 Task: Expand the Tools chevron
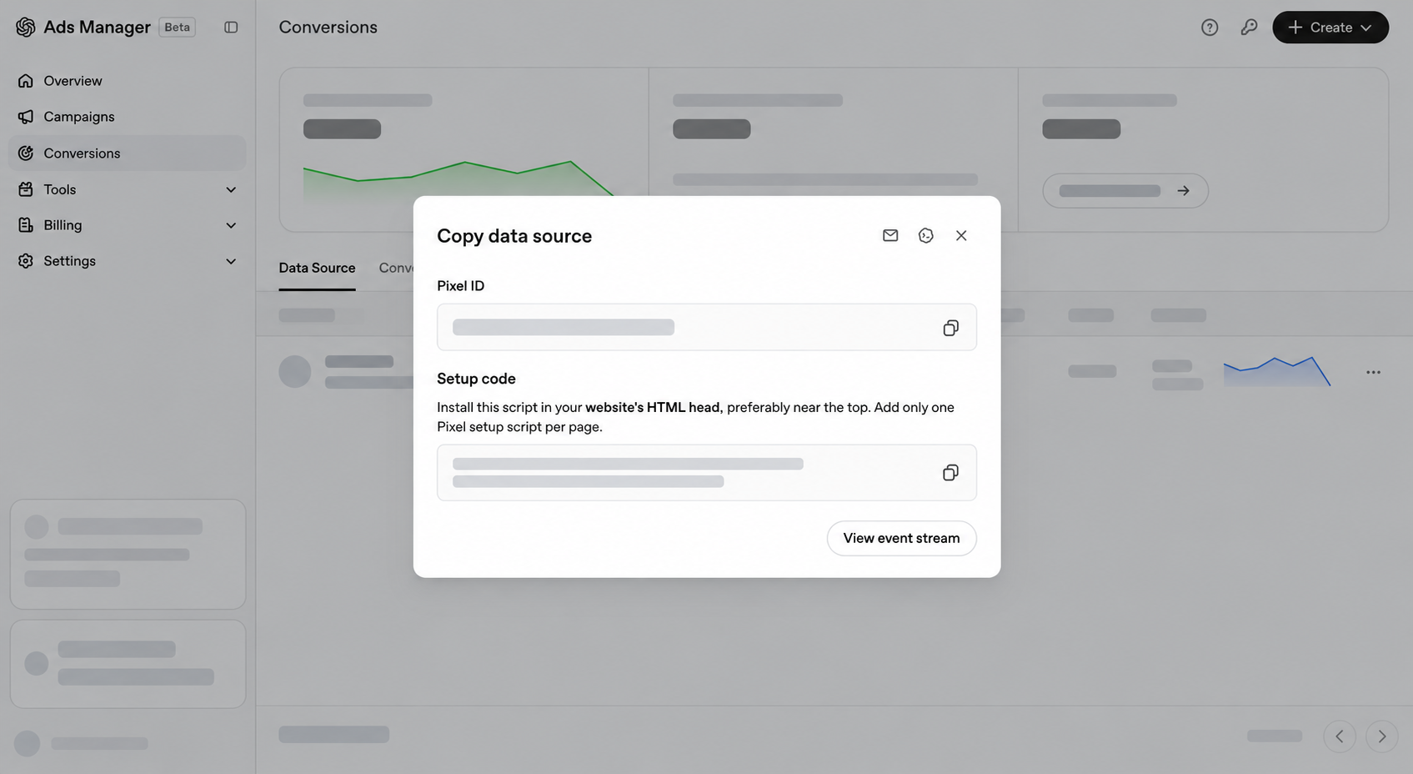pos(231,189)
